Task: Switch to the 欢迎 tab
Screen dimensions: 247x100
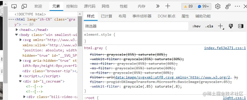Action: tap(38, 6)
